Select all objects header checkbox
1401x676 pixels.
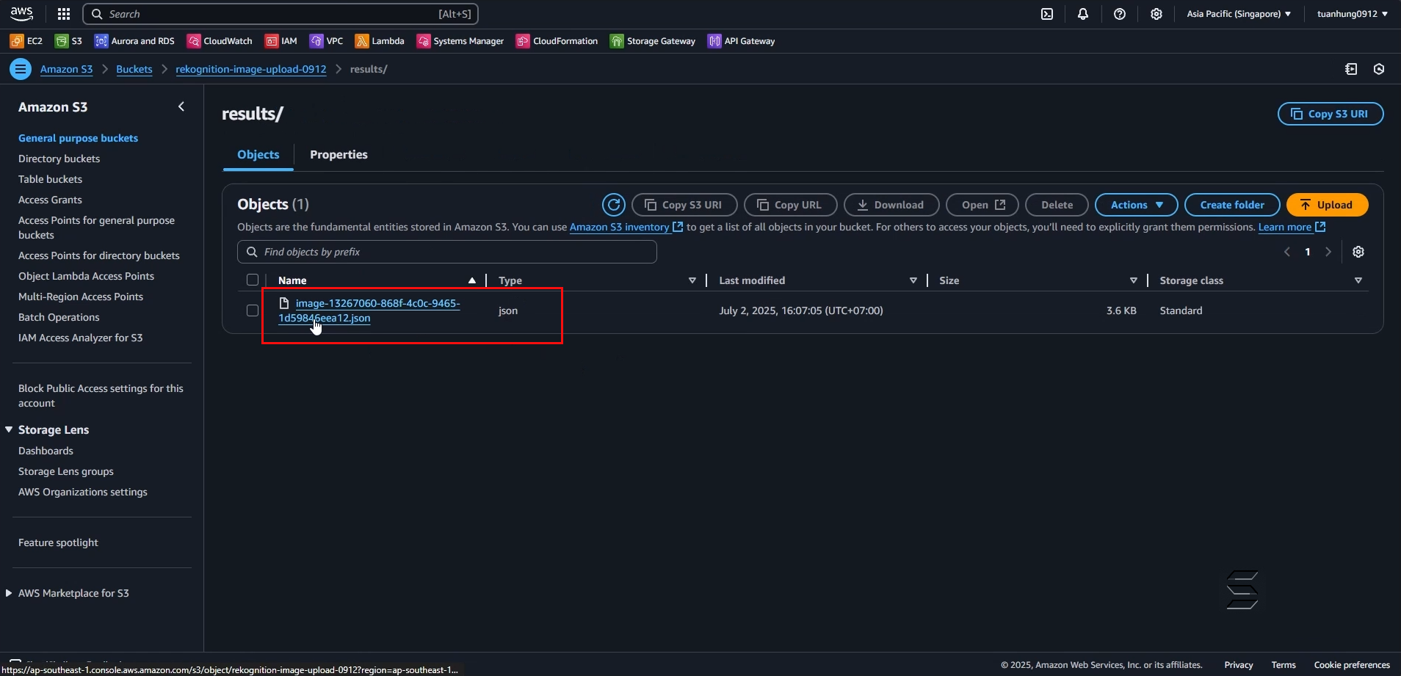(x=253, y=280)
